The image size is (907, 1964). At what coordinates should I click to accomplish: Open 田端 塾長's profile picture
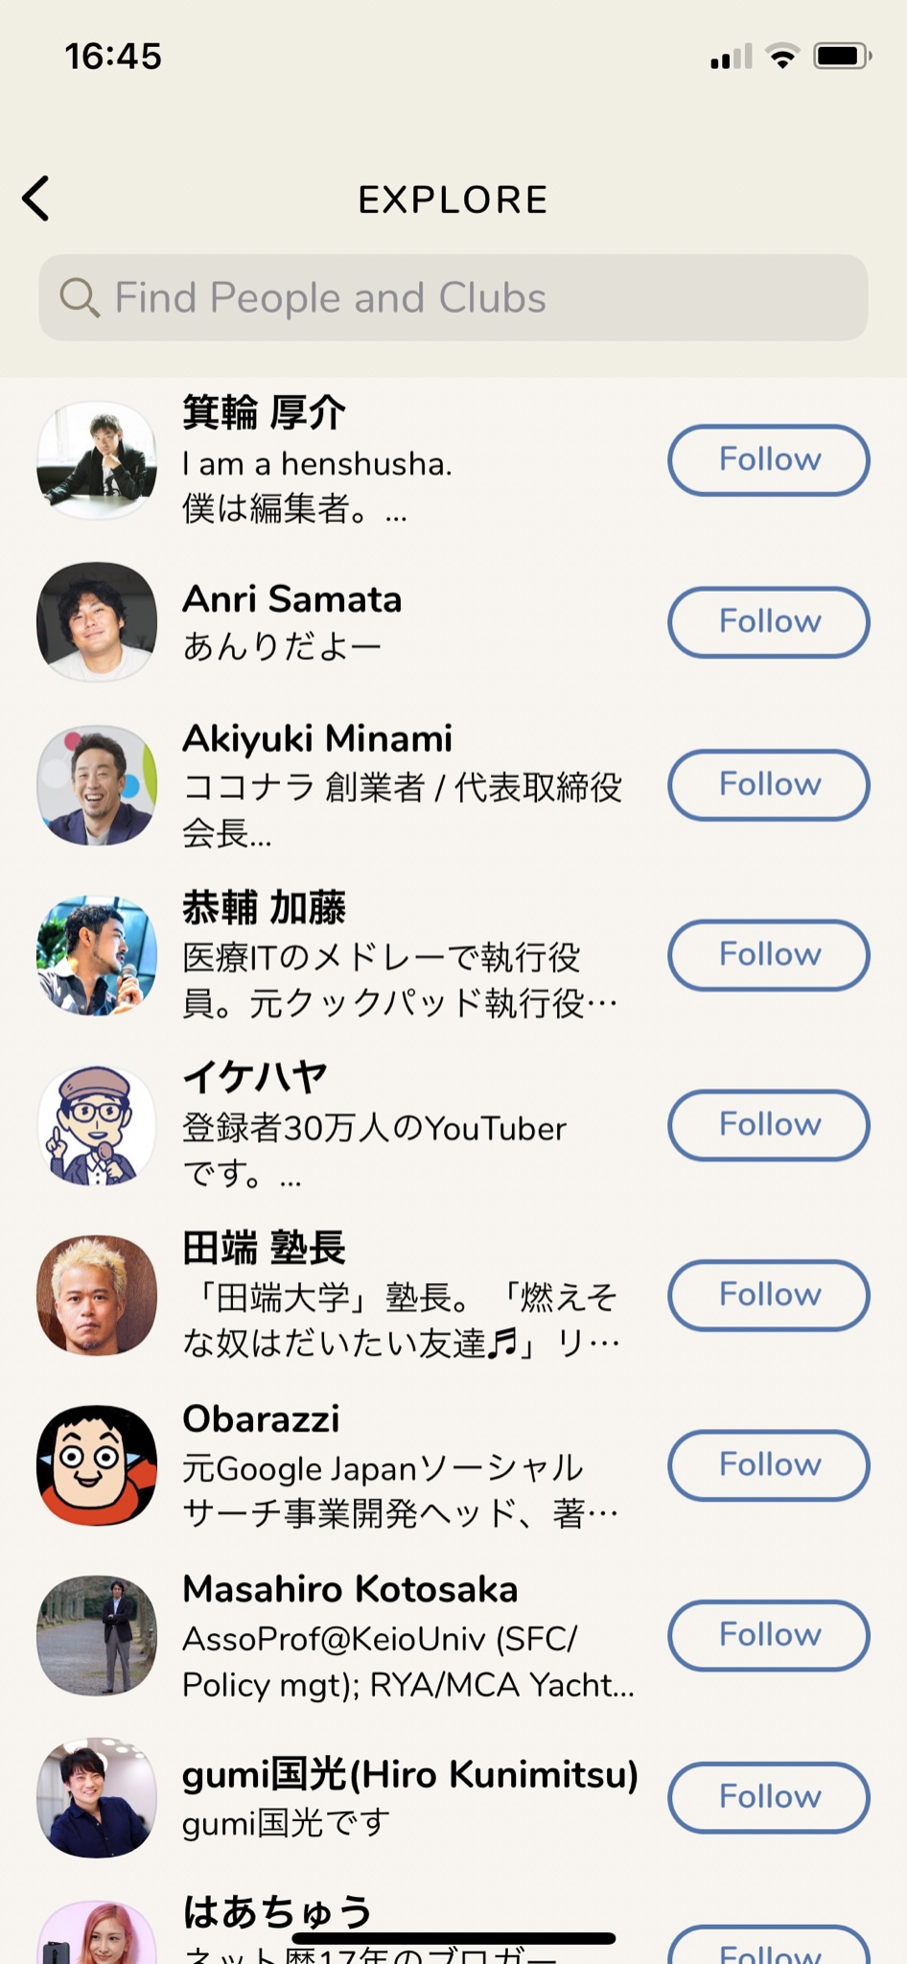click(97, 1295)
